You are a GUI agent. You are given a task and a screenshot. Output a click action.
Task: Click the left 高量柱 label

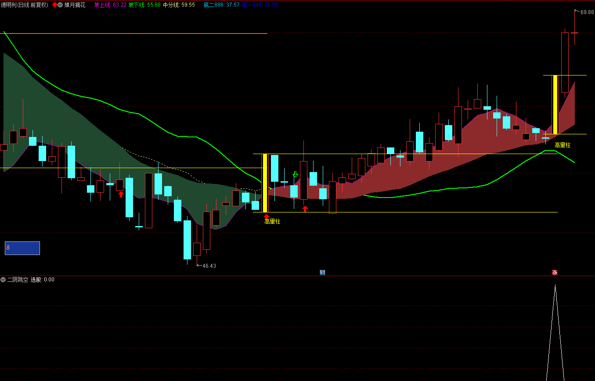pos(272,222)
